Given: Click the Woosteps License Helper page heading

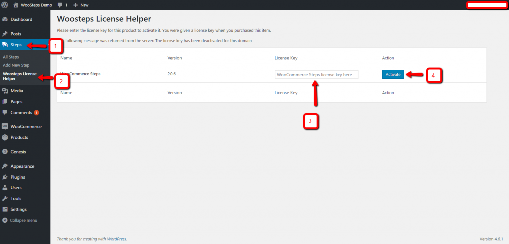Looking at the screenshot, I should [104, 19].
